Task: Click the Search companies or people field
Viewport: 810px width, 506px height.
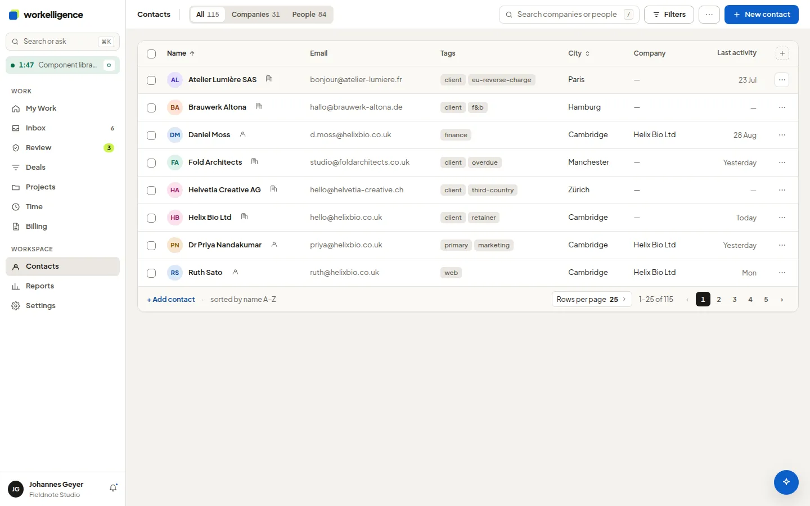Action: [x=569, y=15]
